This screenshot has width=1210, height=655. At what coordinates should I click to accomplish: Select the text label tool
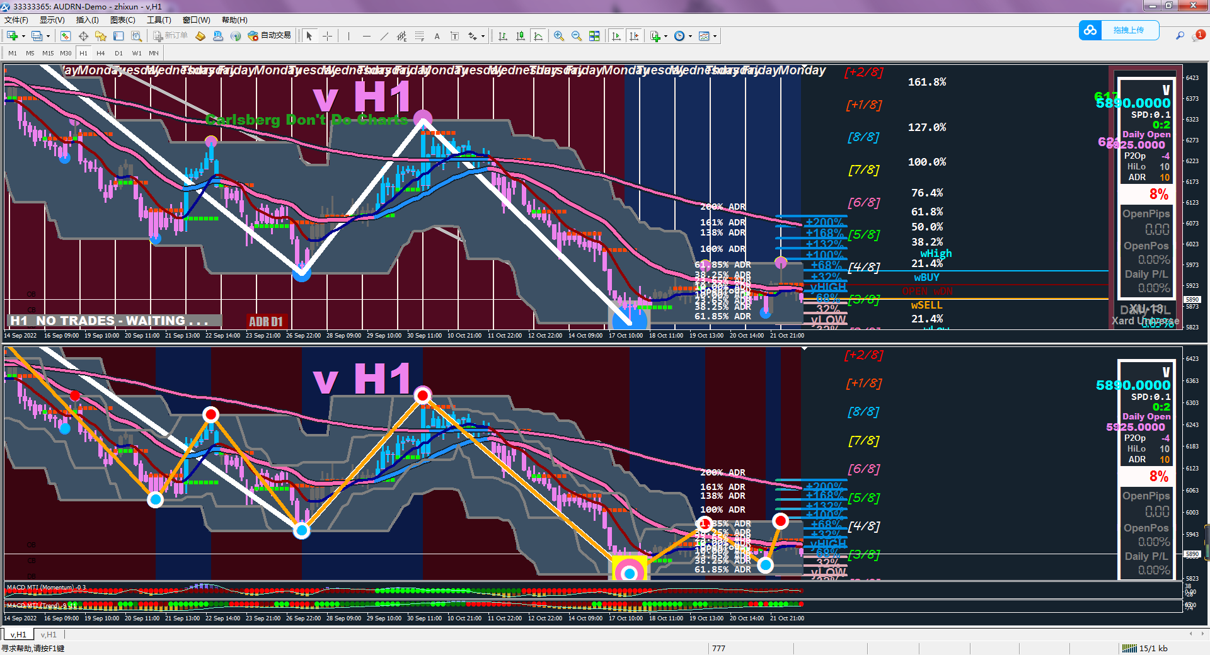pyautogui.click(x=454, y=36)
